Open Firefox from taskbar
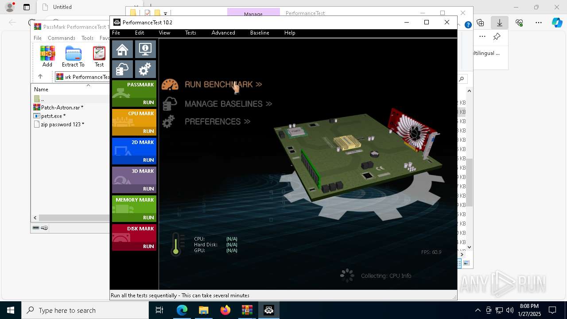This screenshot has width=567, height=319. click(225, 310)
